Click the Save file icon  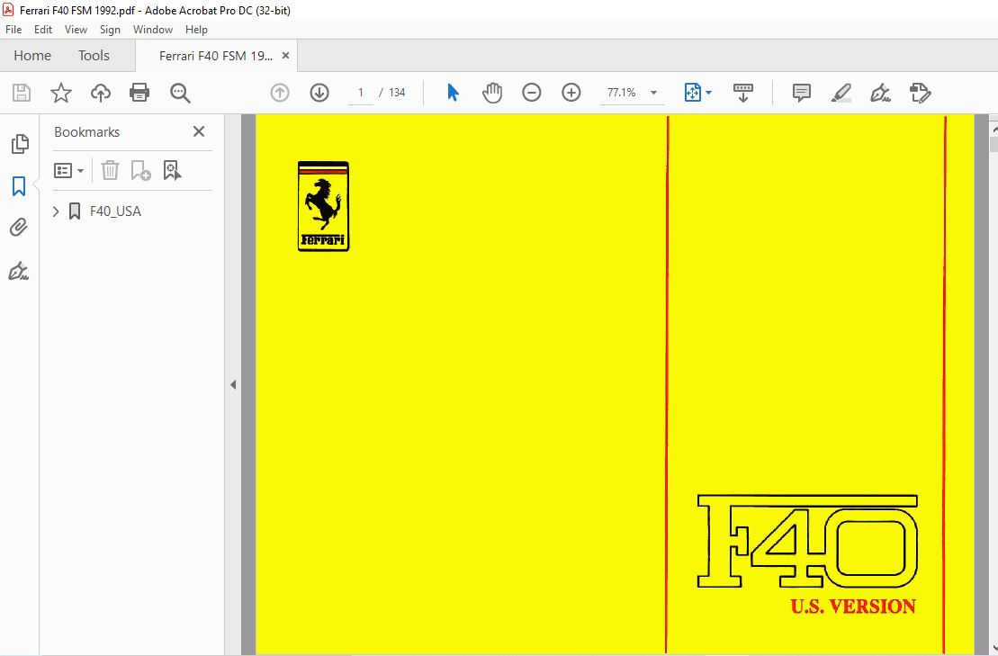tap(22, 93)
